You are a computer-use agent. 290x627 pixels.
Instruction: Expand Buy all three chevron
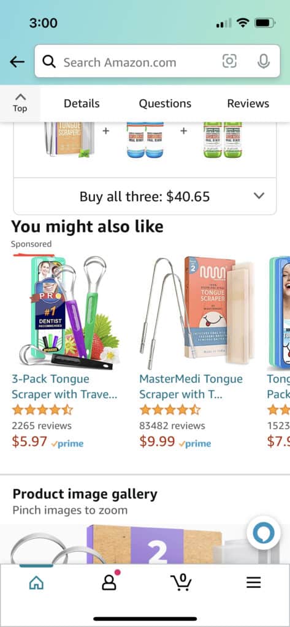259,196
